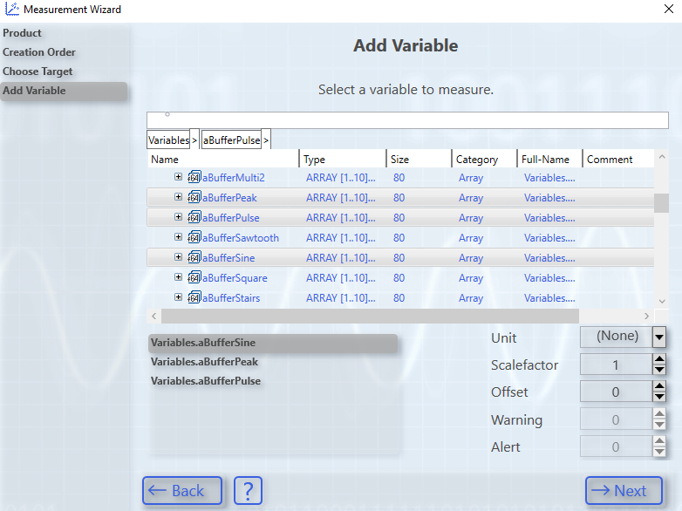Sort by the Name column header
This screenshot has width=682, height=511.
tap(223, 160)
